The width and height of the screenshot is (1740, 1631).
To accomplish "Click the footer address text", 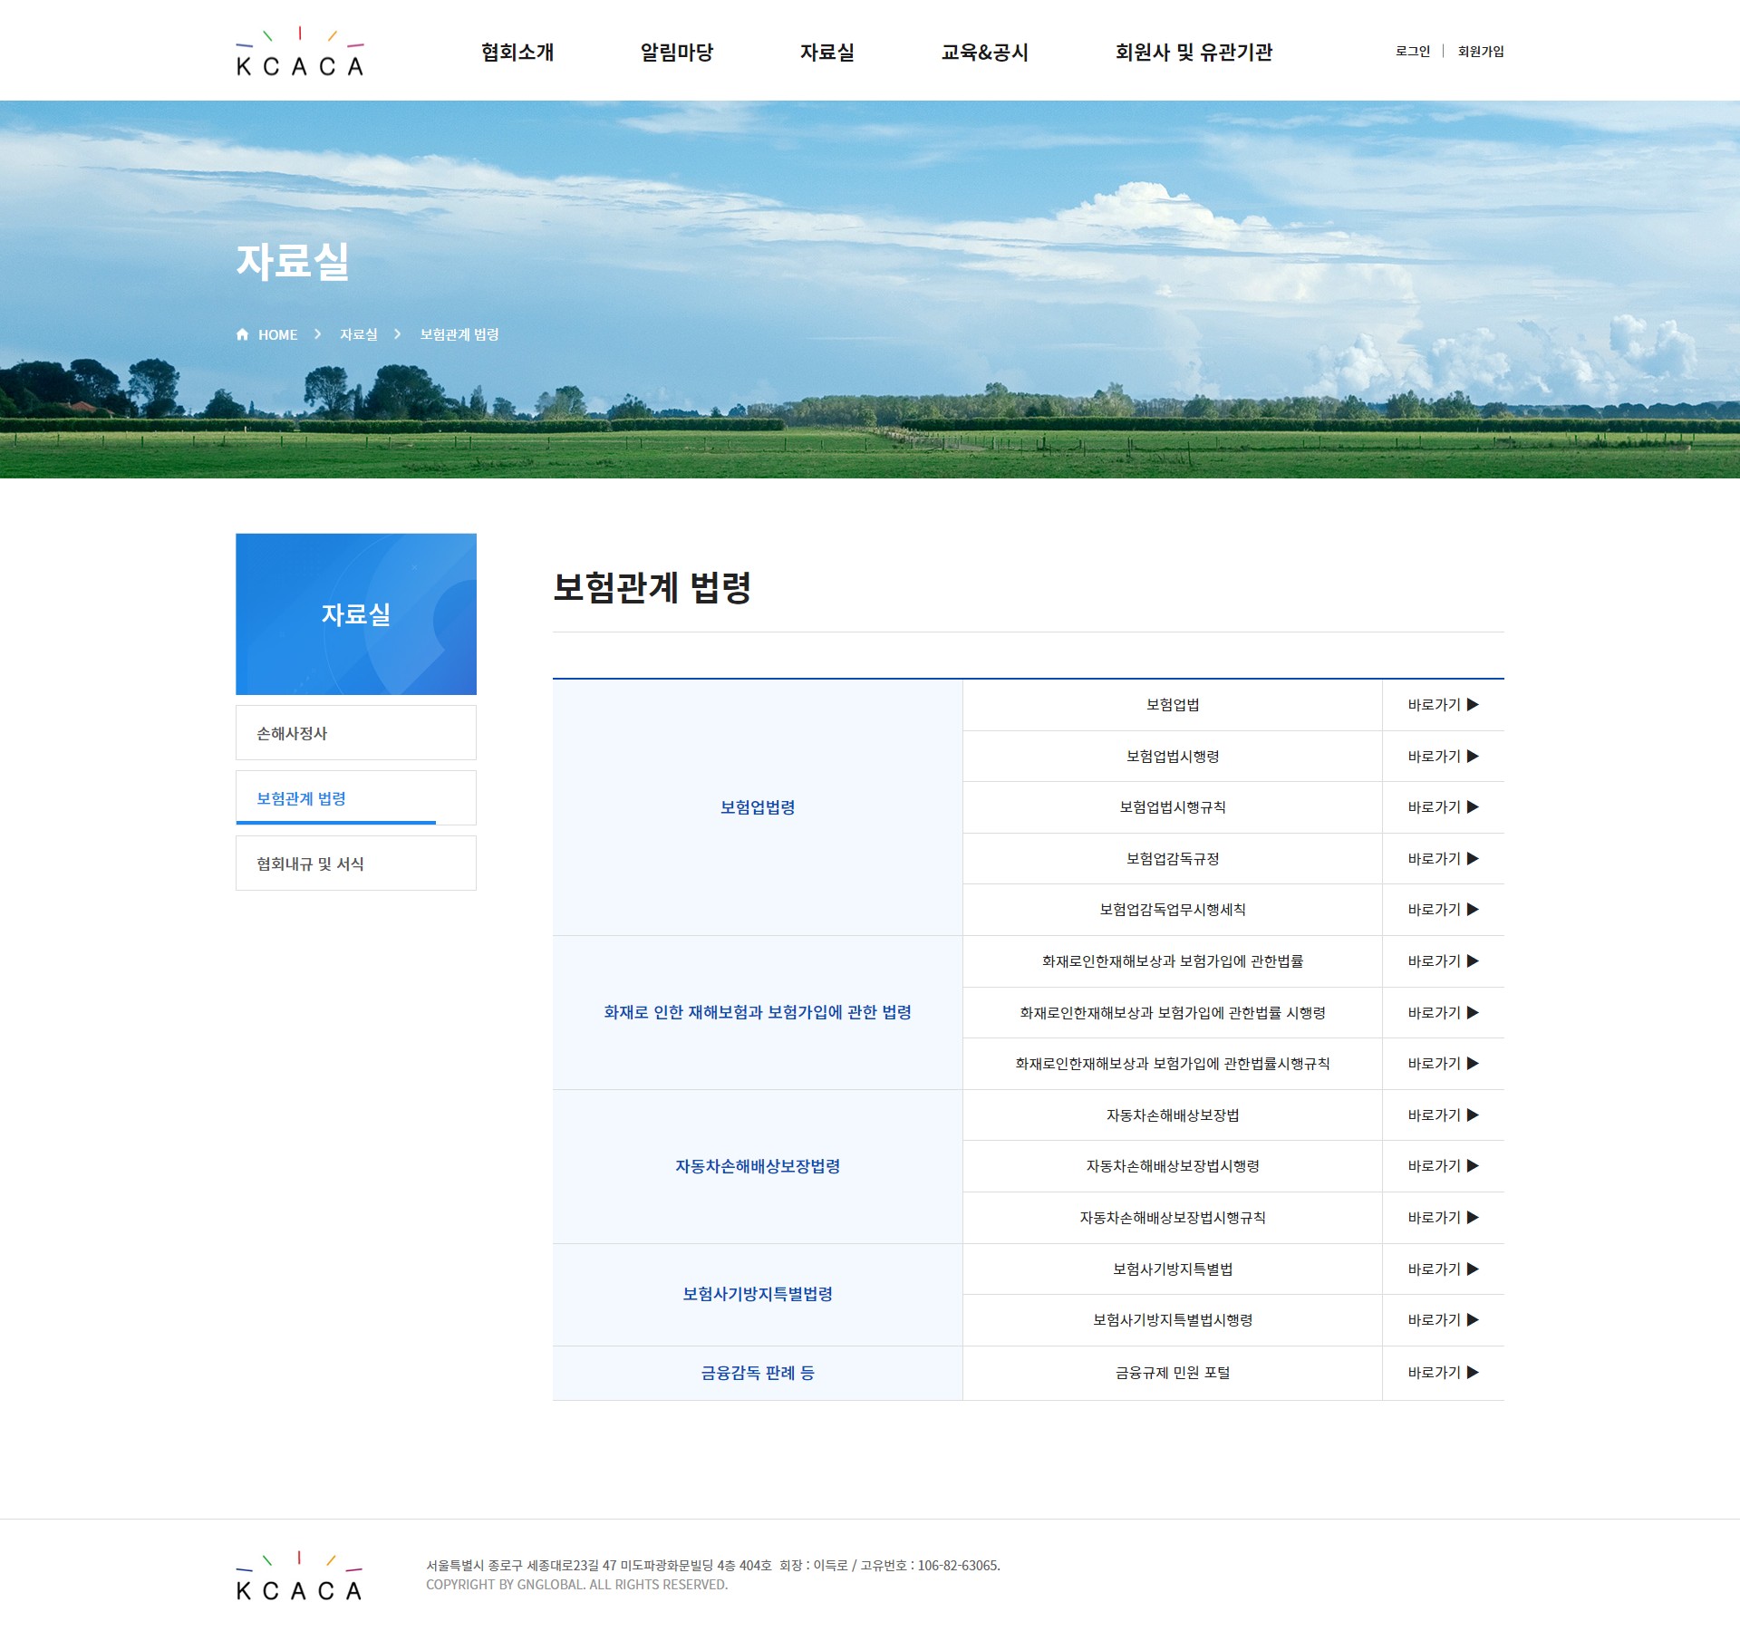I will (713, 1565).
